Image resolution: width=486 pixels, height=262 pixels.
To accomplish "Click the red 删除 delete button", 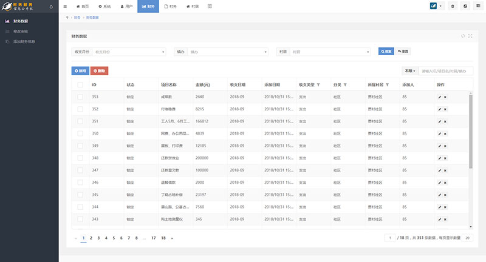I will click(100, 71).
